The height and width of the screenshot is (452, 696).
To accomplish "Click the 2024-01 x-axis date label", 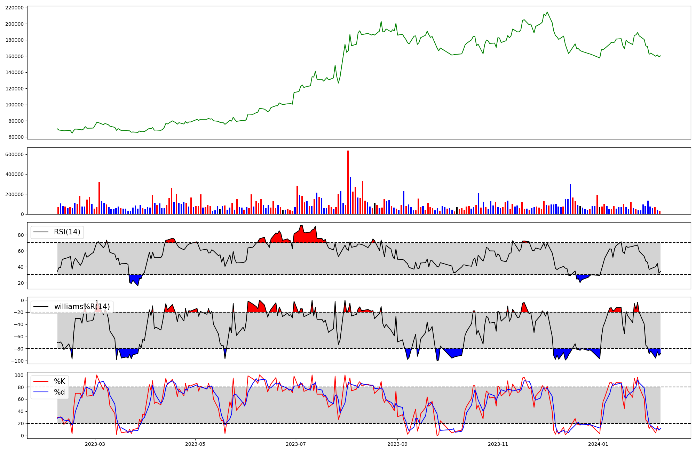I will point(598,444).
